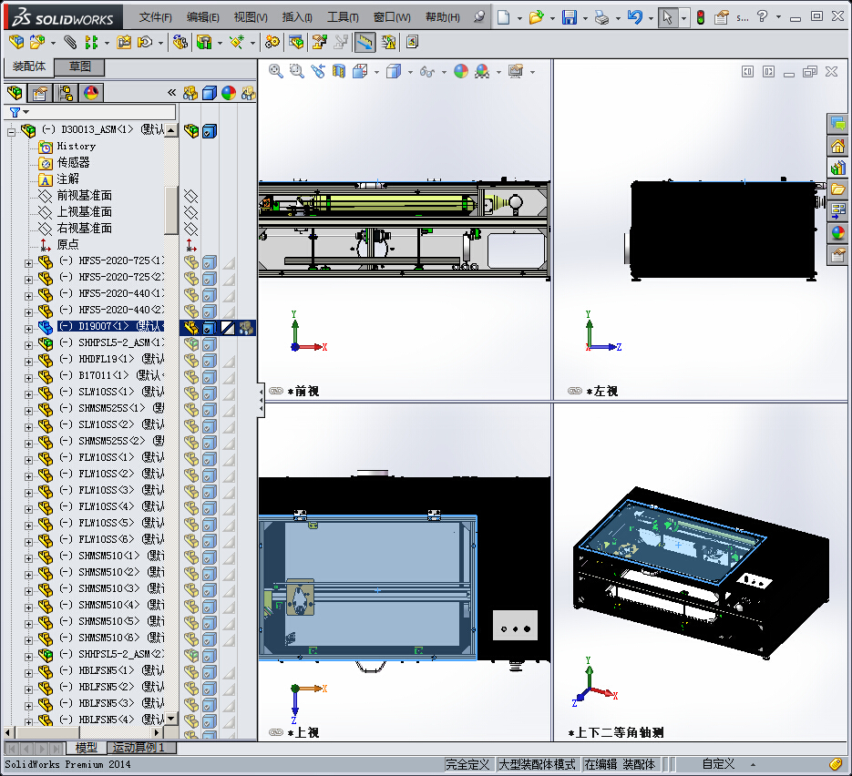Open the Design Library icon in the task pane
This screenshot has width=852, height=776.
(837, 168)
